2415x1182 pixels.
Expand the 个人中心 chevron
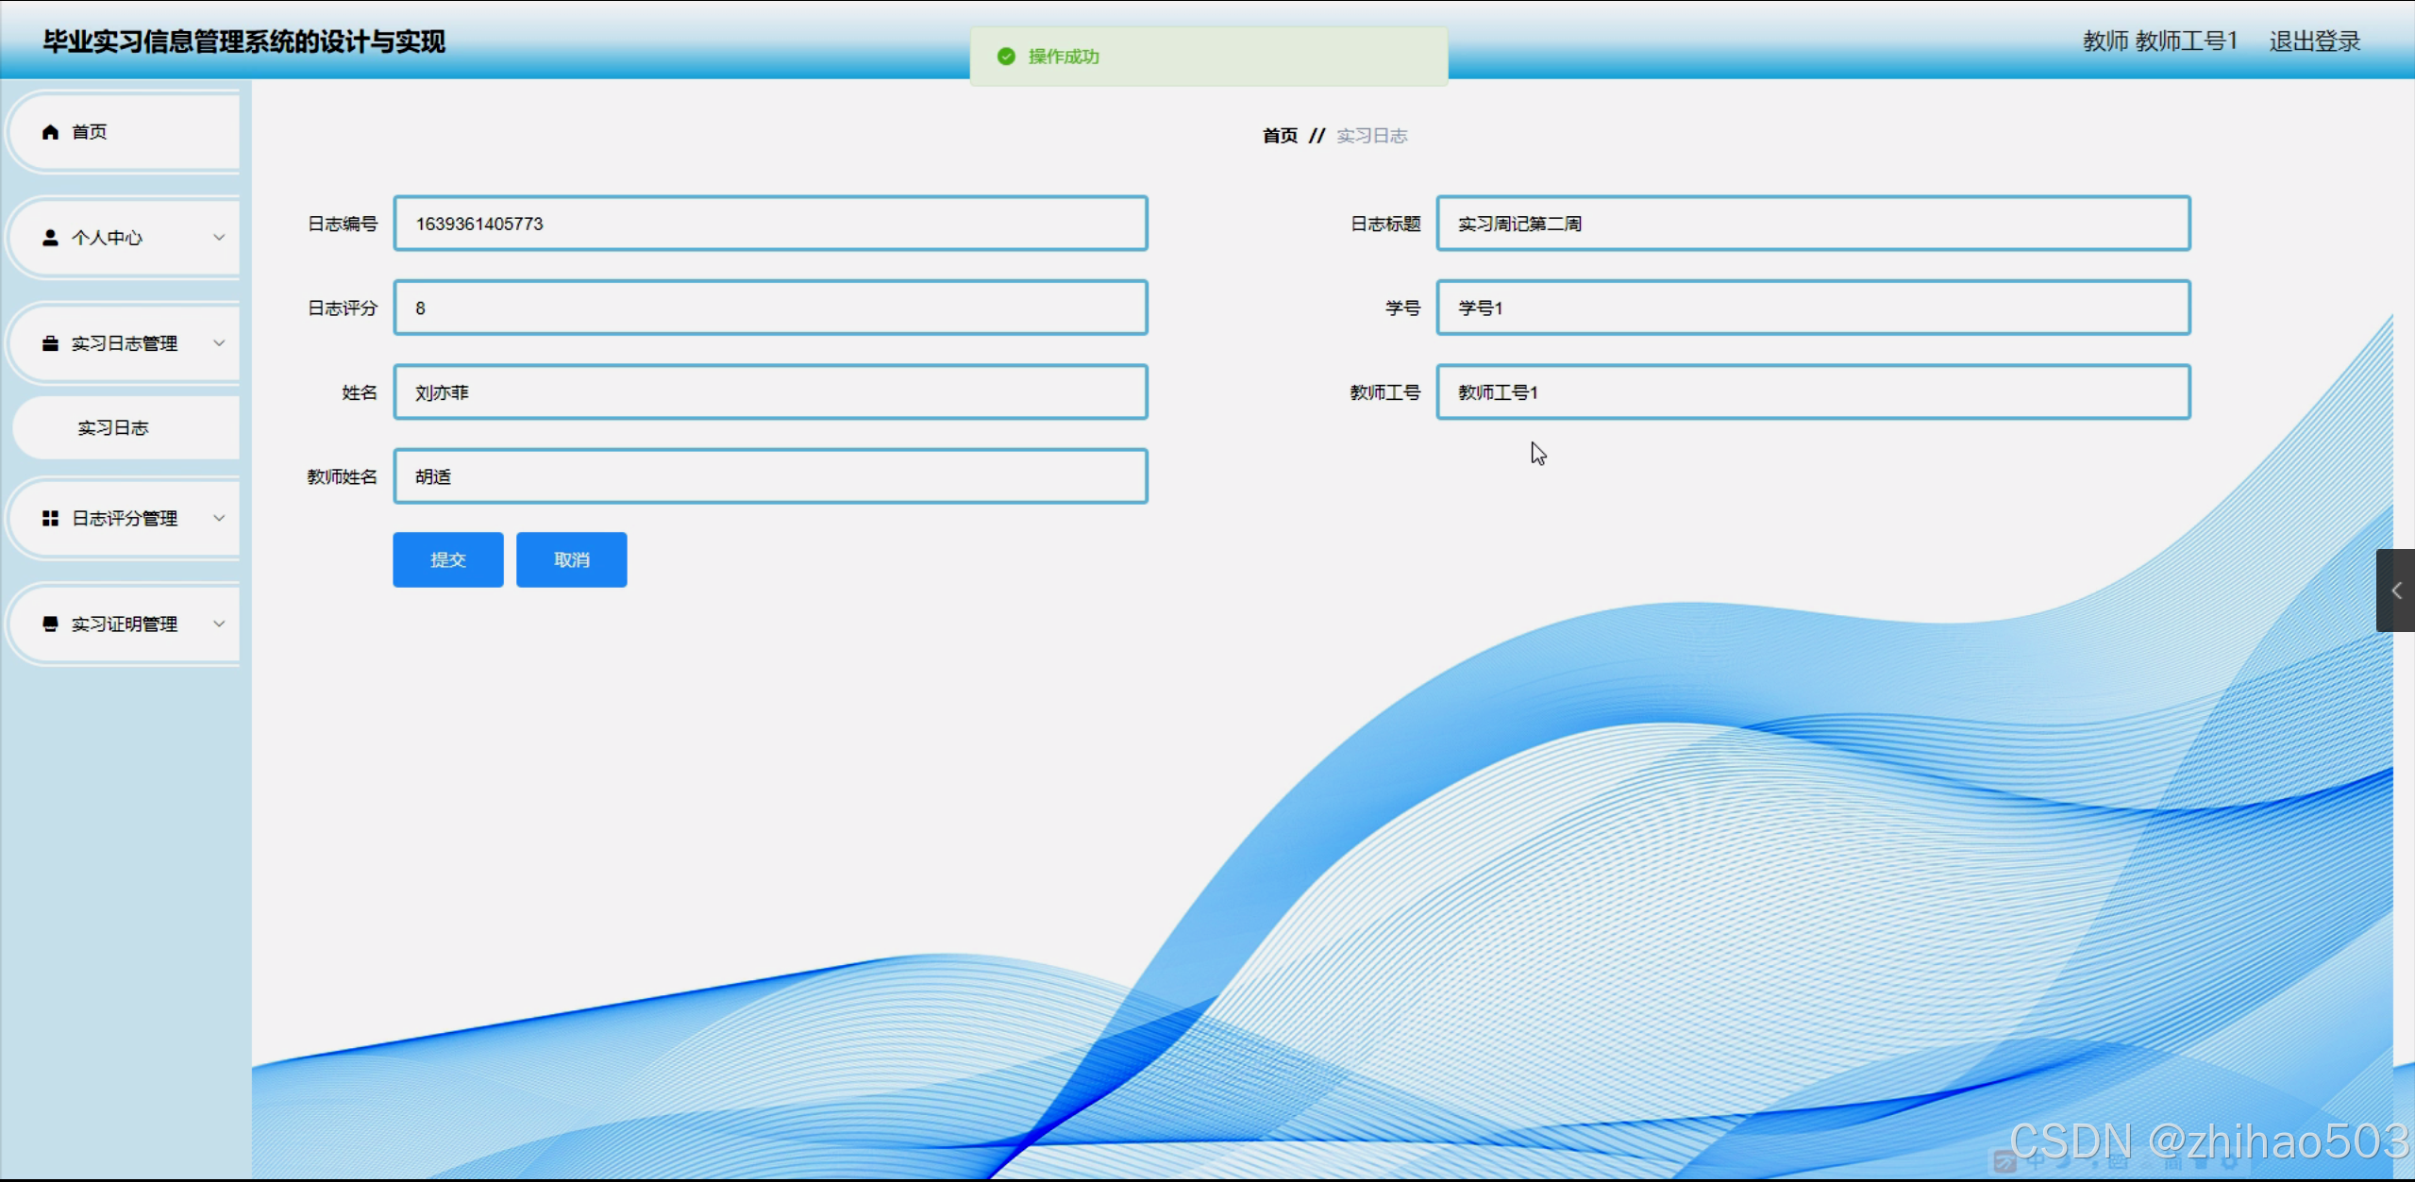[x=219, y=238]
